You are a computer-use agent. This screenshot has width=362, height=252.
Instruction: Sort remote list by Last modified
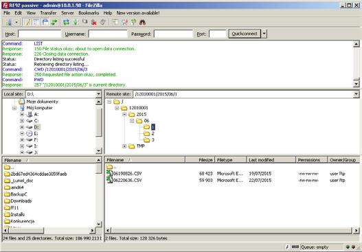click(271, 160)
